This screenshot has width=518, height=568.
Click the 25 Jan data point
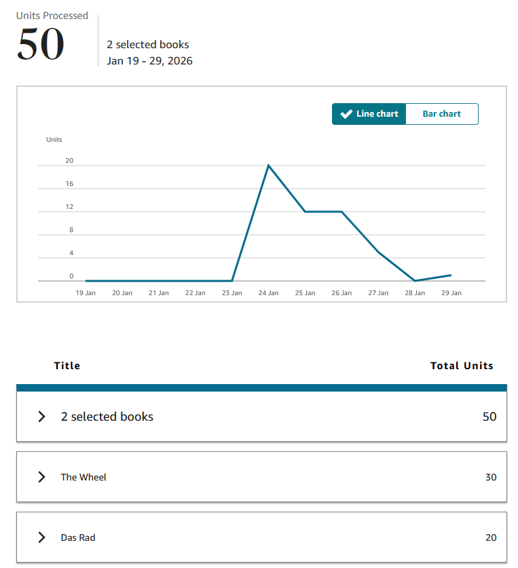pos(306,212)
